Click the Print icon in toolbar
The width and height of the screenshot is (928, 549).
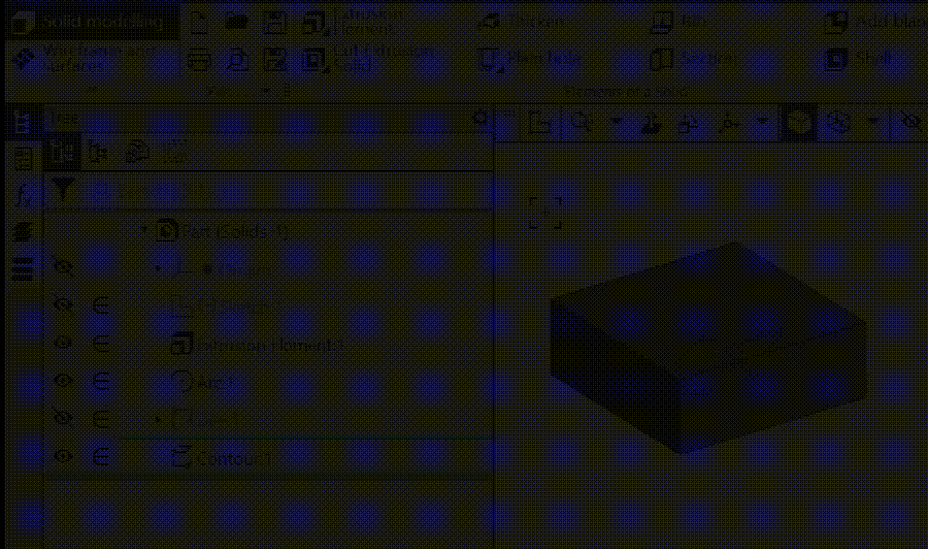tap(199, 59)
